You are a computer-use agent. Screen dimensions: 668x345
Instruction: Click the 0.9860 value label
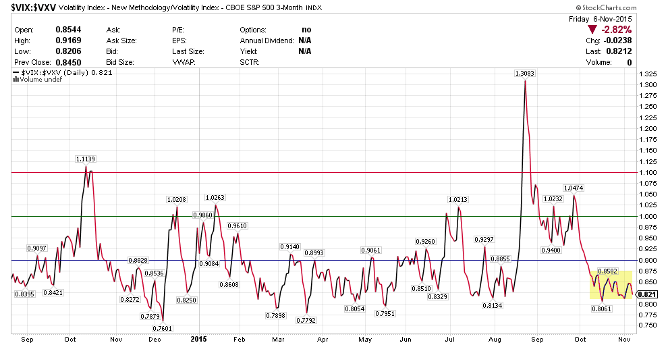202,216
